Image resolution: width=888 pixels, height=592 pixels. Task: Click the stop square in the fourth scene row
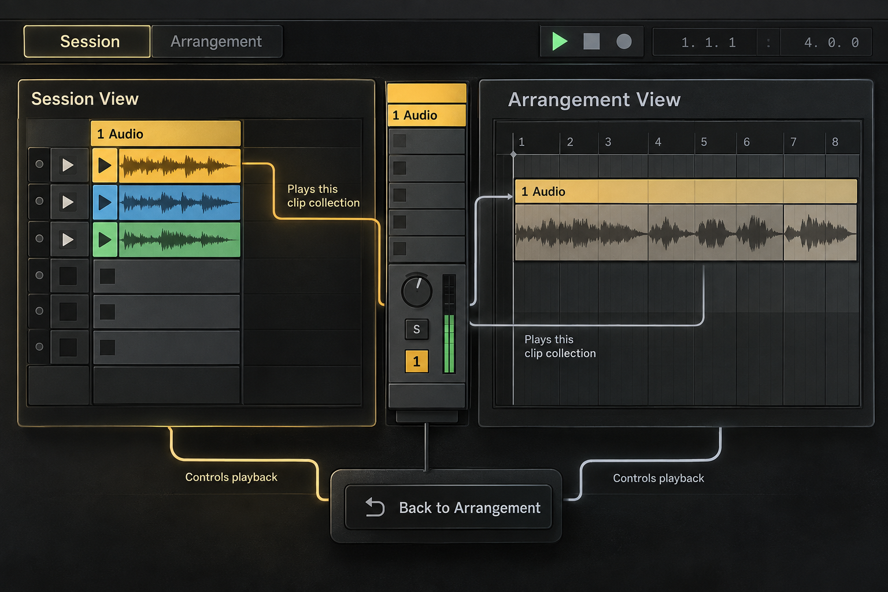68,276
